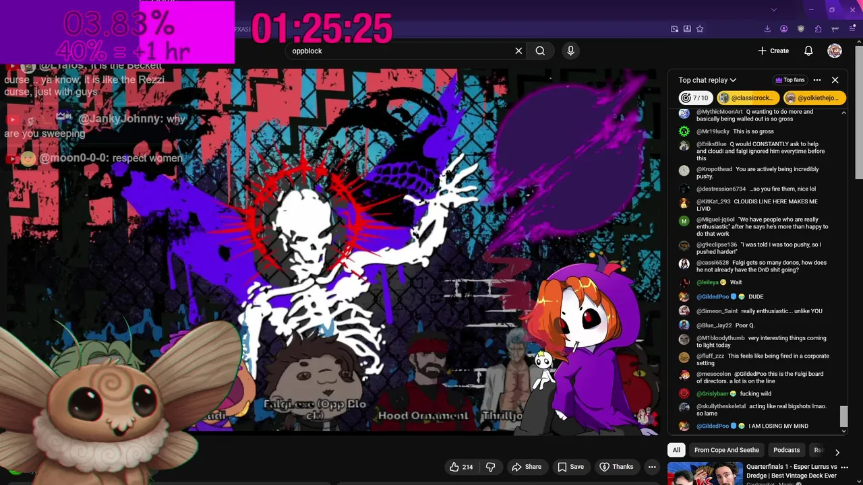Click @mesocolon chat message
This screenshot has height=485, width=863.
tap(761, 377)
